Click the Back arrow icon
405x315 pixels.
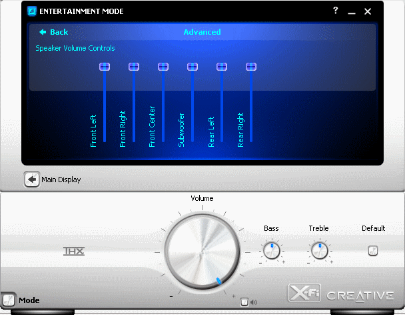click(x=43, y=32)
